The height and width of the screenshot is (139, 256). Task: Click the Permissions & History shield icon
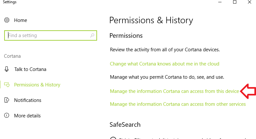tap(7, 84)
